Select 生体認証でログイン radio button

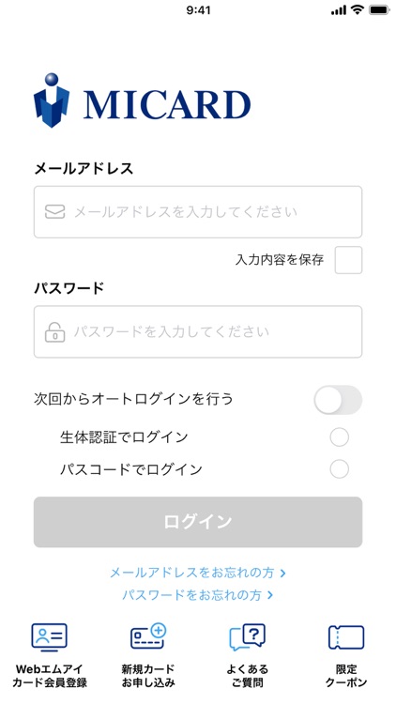point(339,437)
